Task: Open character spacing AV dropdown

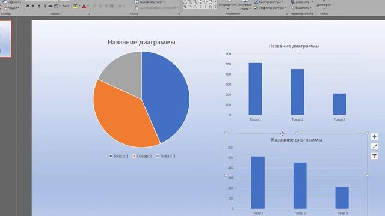Action: 57,6
